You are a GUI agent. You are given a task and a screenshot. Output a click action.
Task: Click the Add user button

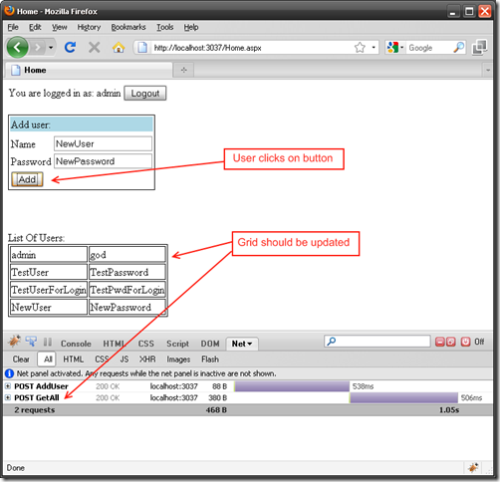(27, 179)
